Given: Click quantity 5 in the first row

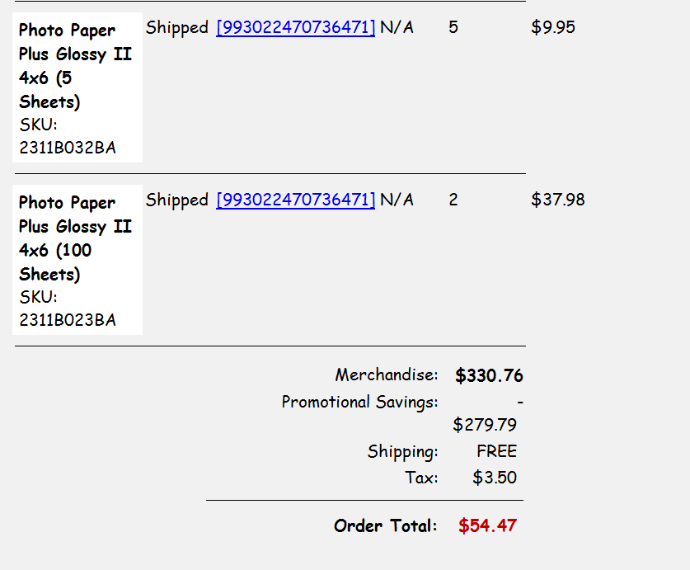Looking at the screenshot, I should [453, 28].
